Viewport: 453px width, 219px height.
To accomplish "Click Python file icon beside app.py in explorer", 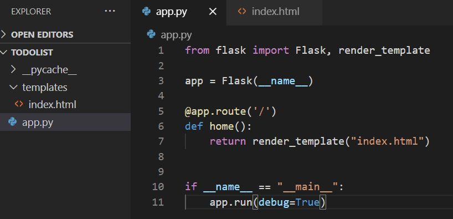I will point(12,122).
